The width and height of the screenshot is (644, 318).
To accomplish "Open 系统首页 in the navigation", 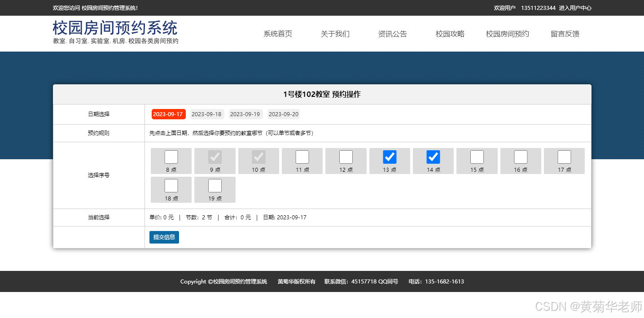I will point(278,34).
